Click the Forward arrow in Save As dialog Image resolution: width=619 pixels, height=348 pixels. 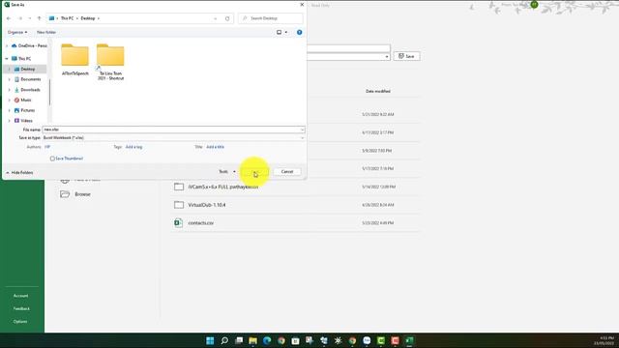pyautogui.click(x=20, y=18)
